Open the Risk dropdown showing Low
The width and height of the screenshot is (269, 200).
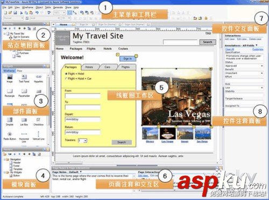262,88
